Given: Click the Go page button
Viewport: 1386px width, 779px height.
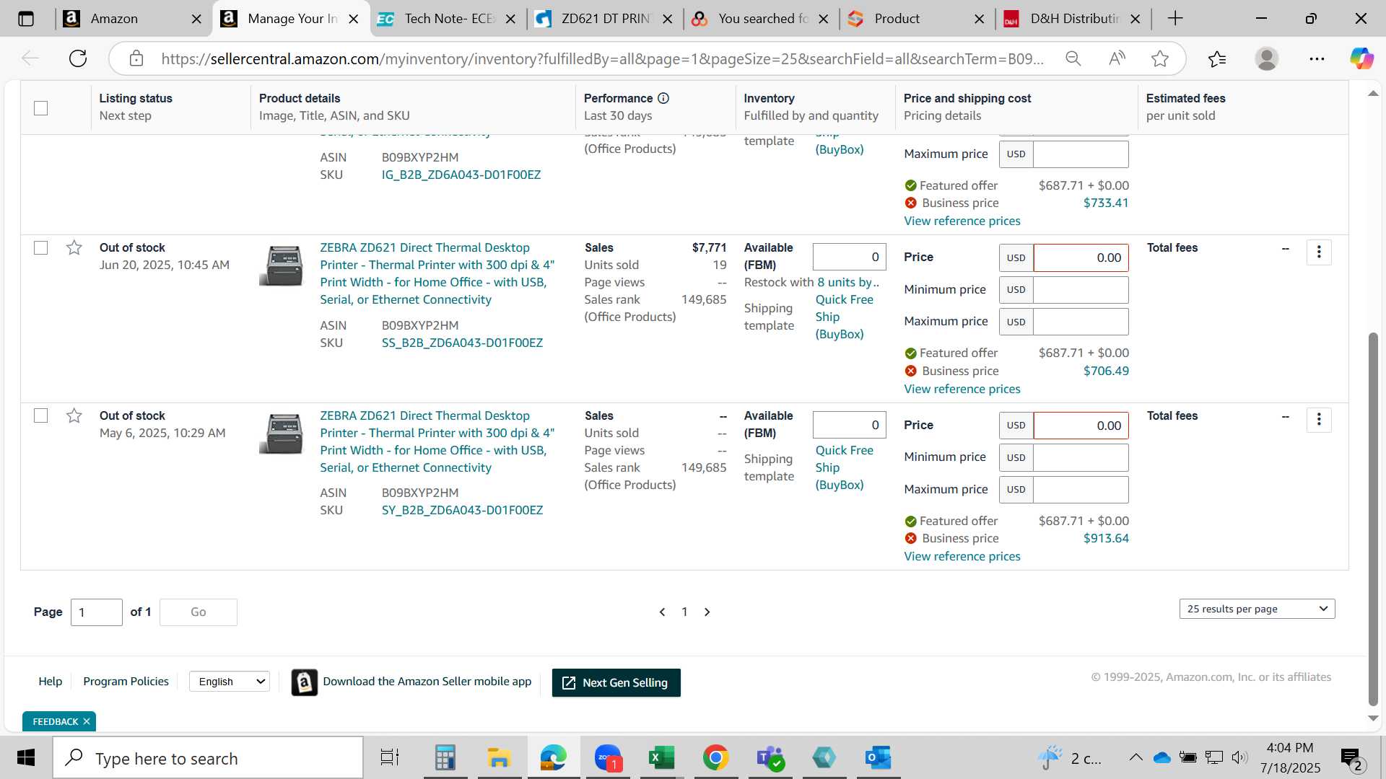Looking at the screenshot, I should (199, 612).
